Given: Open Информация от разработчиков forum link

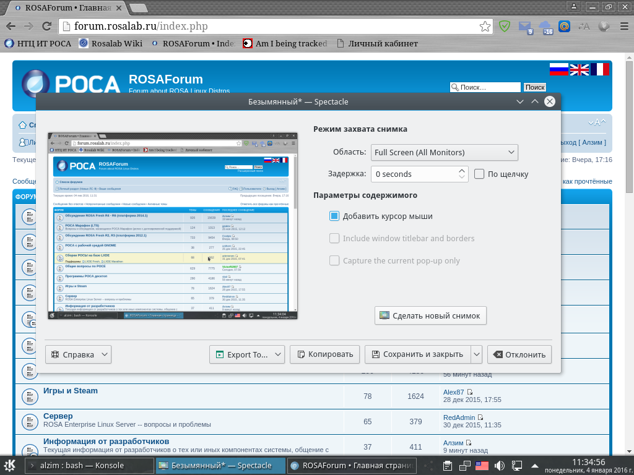Looking at the screenshot, I should point(106,442).
